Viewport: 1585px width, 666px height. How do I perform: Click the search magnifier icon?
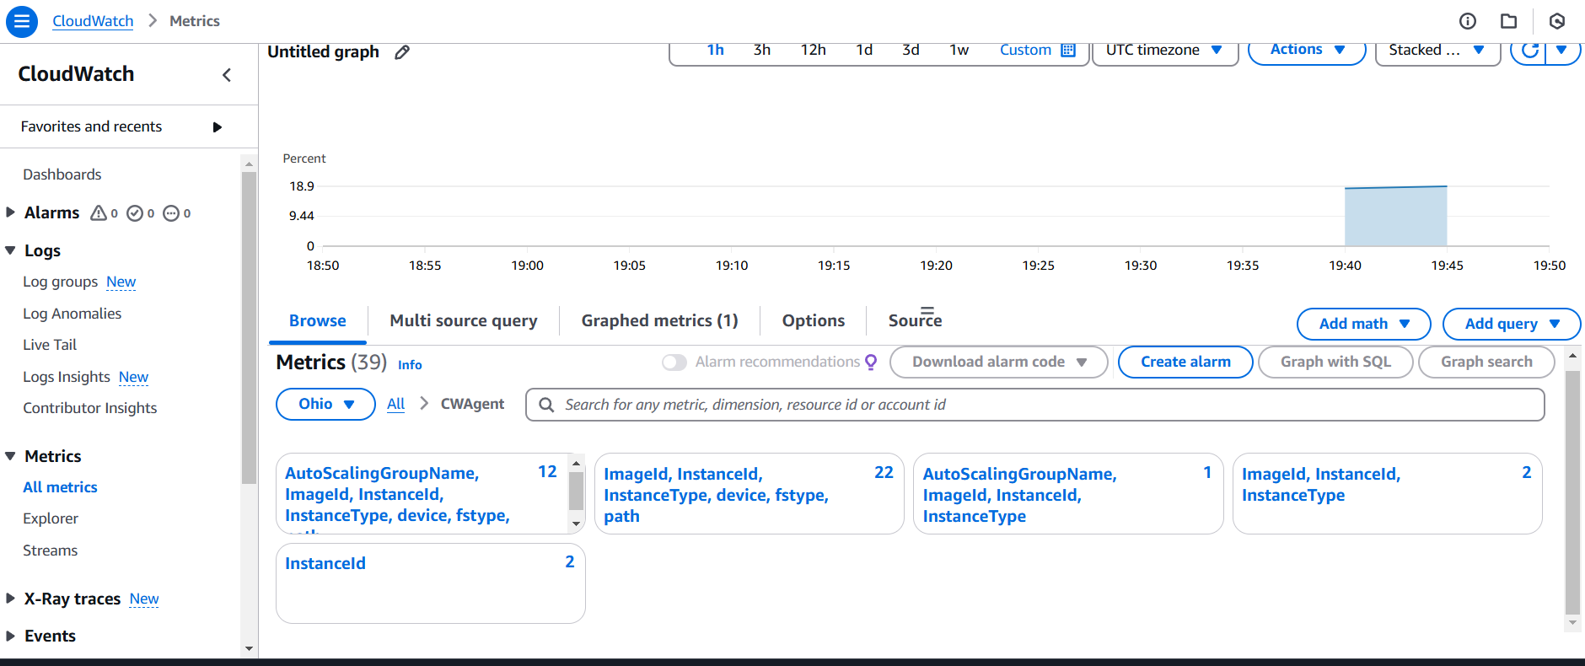(546, 405)
